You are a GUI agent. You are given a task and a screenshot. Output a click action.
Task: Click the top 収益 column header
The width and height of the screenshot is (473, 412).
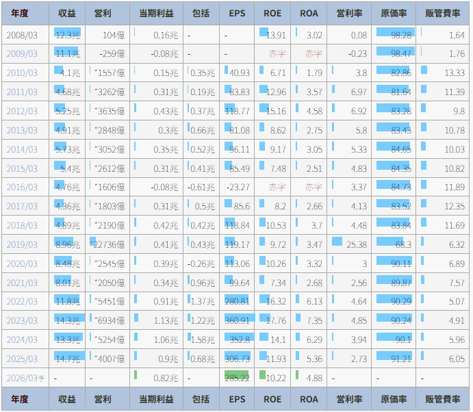tap(67, 14)
